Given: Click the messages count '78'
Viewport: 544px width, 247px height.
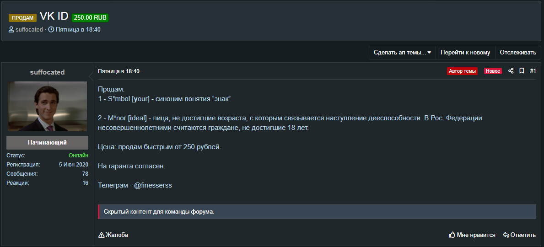Looking at the screenshot, I should coord(86,173).
